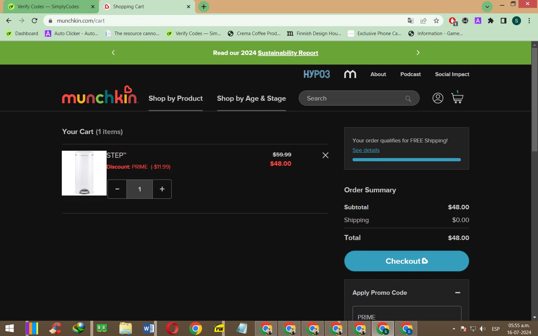Screen dimensions: 538x336
Task: Click the Sustainability Report link
Action: 288,53
